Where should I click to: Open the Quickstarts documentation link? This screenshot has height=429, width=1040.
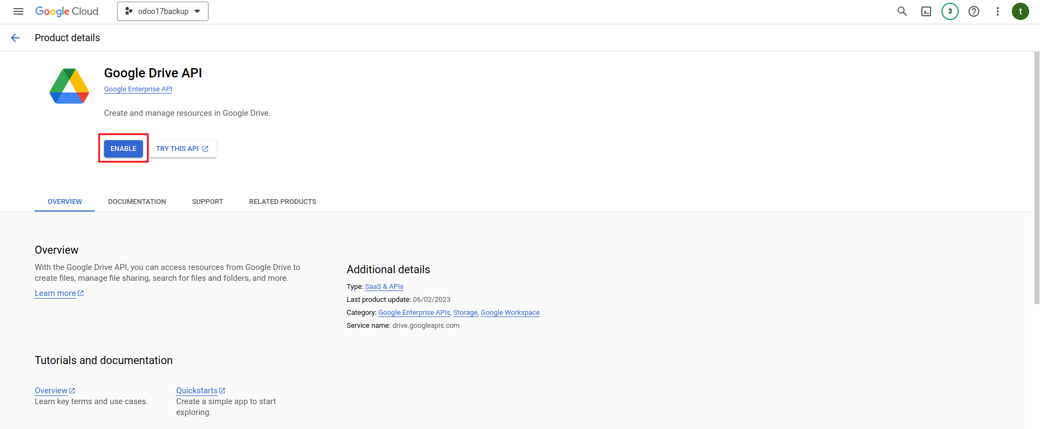[197, 391]
